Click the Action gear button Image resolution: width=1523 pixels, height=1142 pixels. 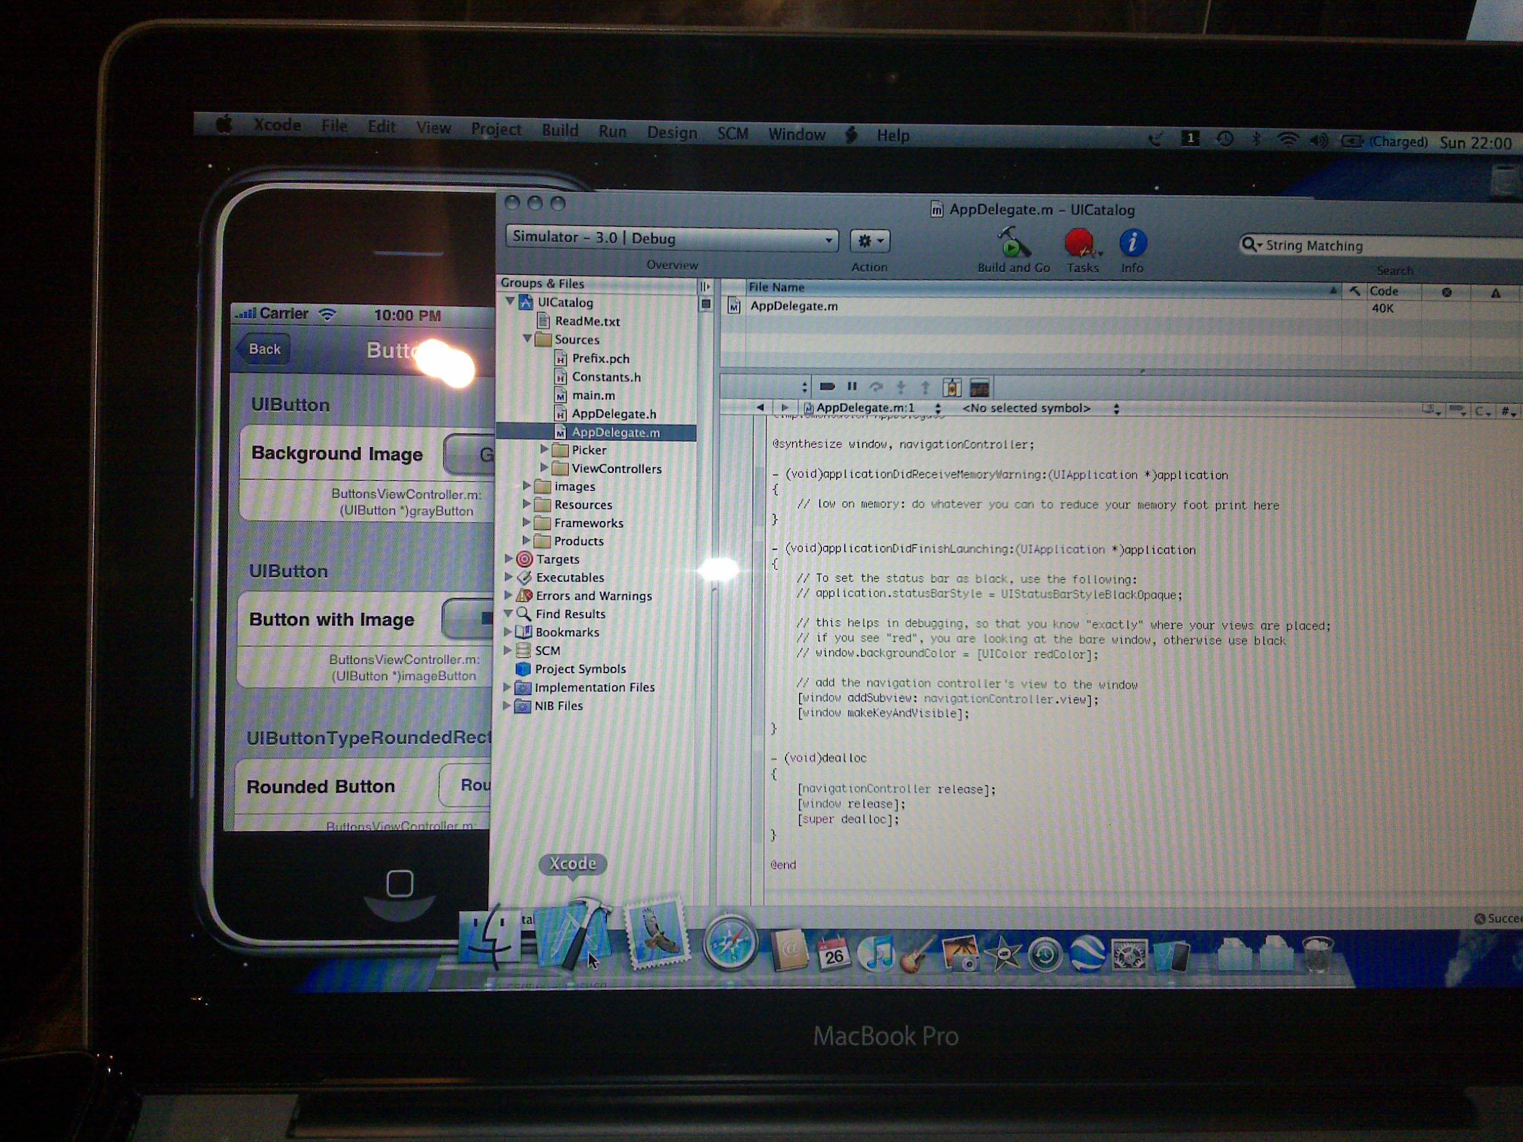point(870,241)
